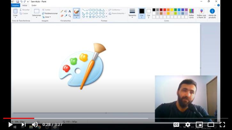The width and height of the screenshot is (232, 130).
Task: Click the Colar paste icon
Action: point(15,11)
